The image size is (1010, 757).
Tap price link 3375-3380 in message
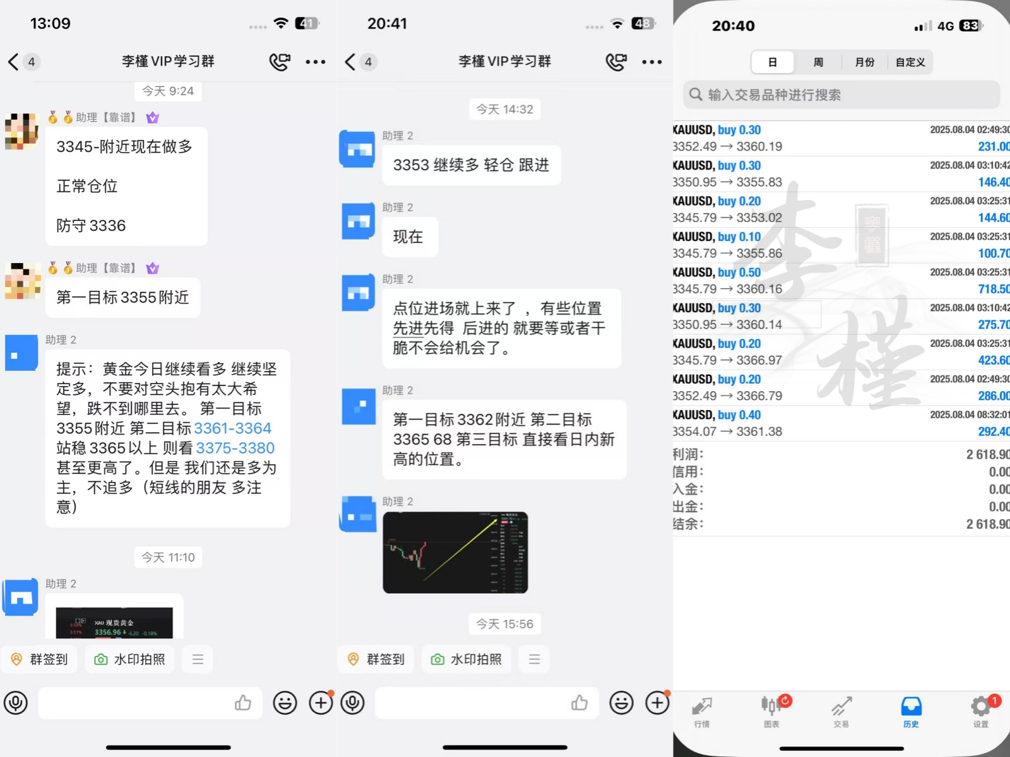point(235,448)
